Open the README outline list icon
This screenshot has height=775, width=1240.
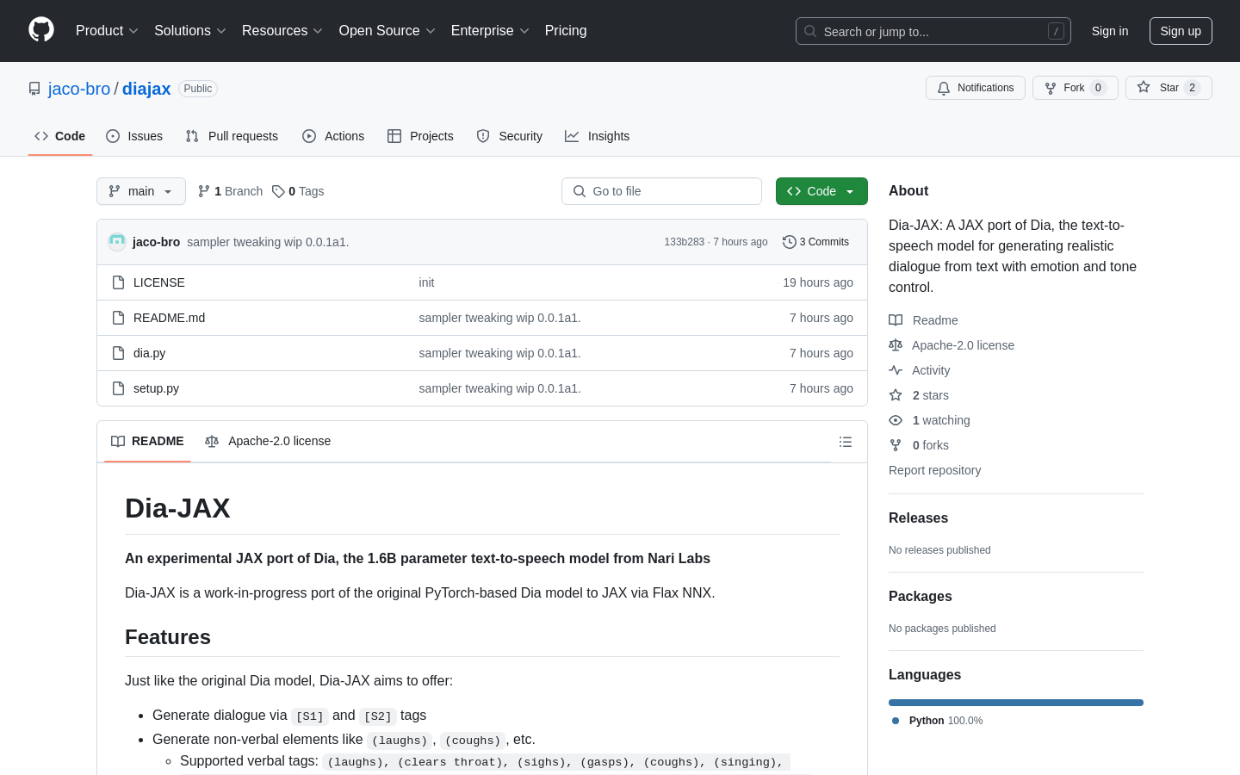tap(846, 442)
